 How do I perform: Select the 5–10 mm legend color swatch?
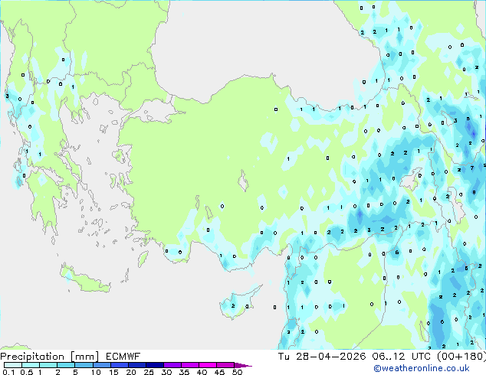tap(84, 365)
